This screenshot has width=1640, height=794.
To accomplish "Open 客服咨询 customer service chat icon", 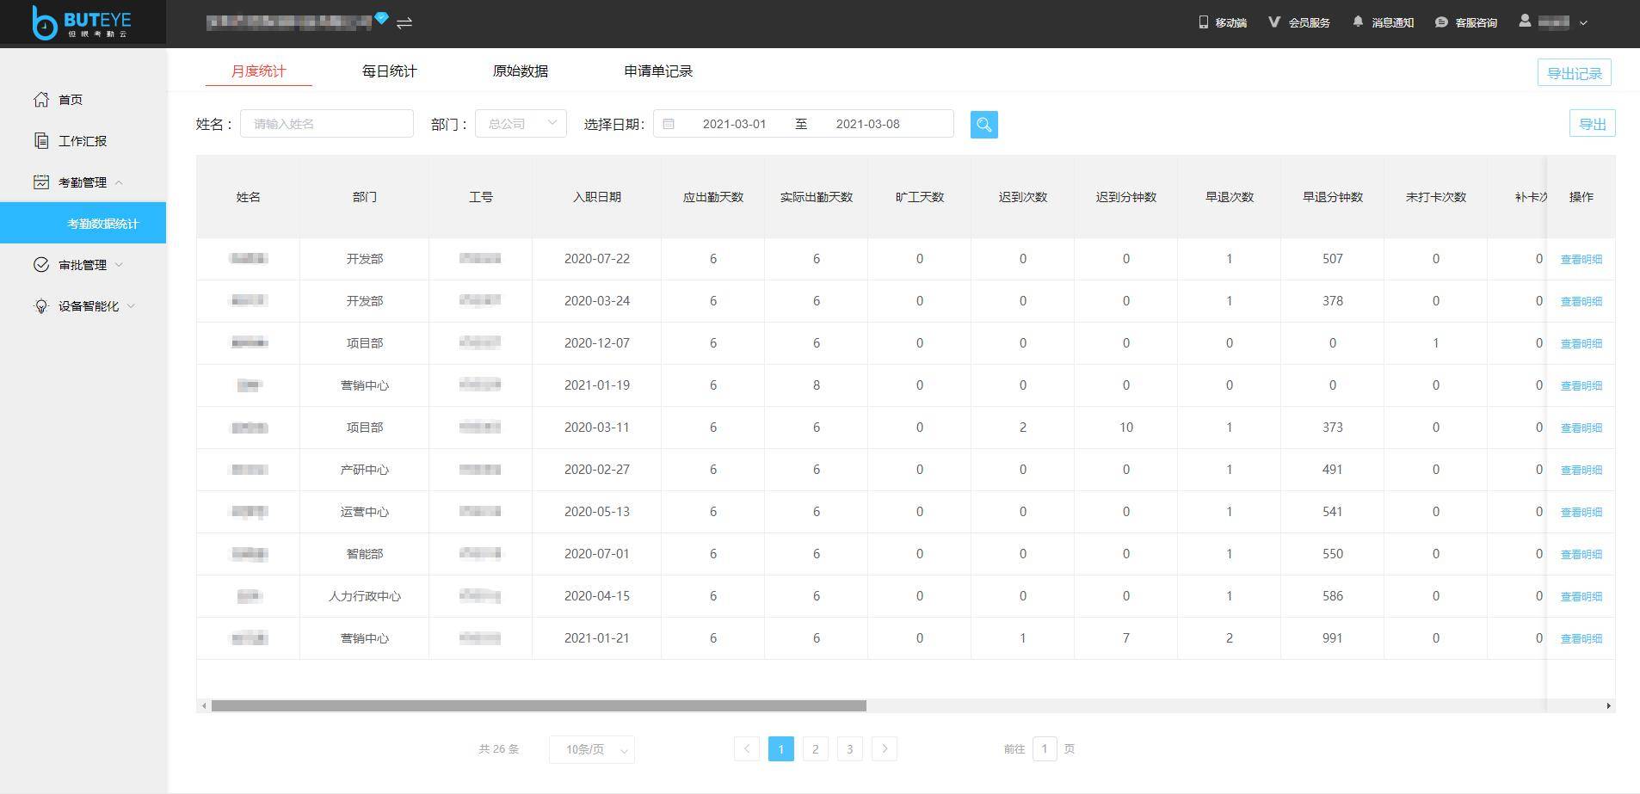I will tap(1441, 22).
